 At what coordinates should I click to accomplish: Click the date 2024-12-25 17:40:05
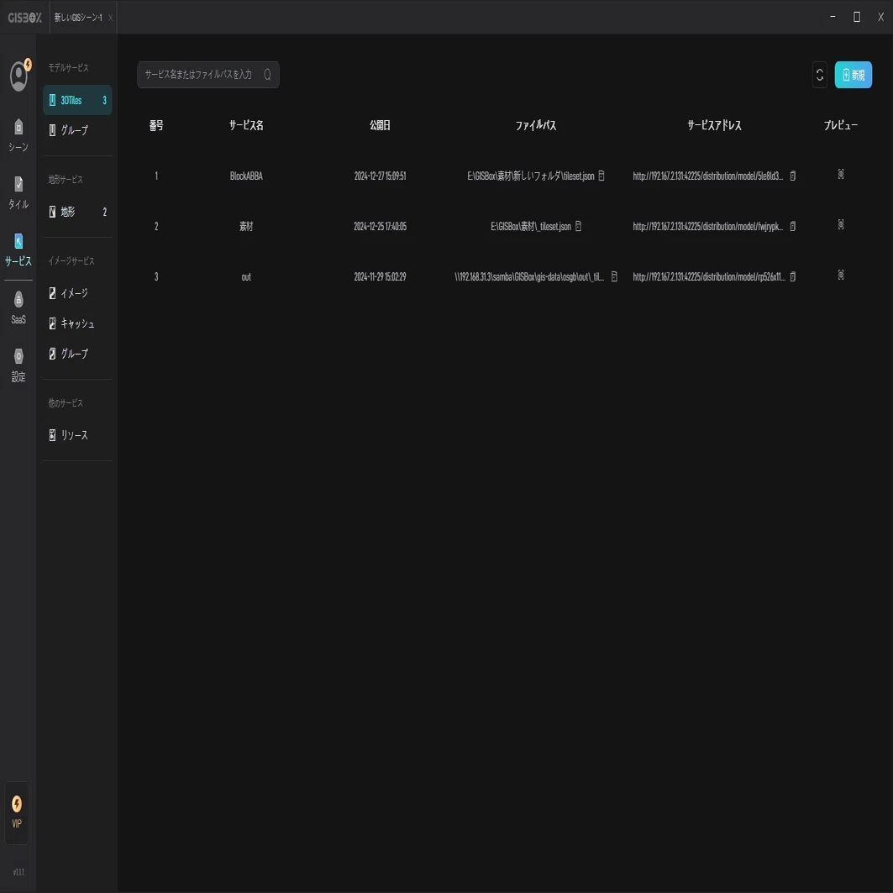[x=380, y=226]
